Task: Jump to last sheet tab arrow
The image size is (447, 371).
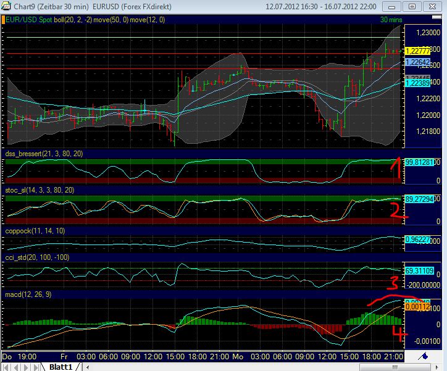Action: point(36,367)
